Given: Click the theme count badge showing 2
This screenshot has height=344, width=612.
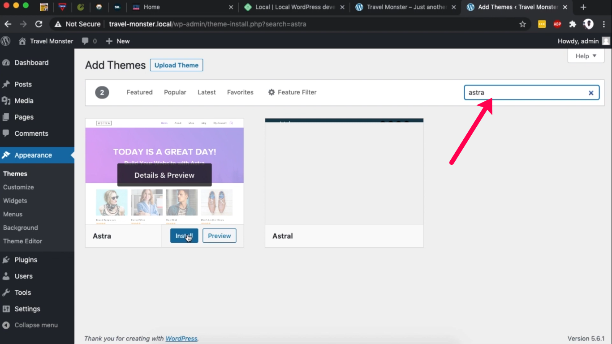Looking at the screenshot, I should tap(102, 92).
